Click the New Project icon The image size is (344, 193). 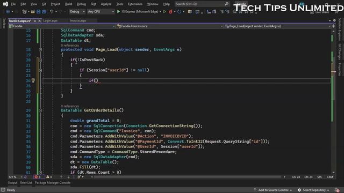coord(24,12)
